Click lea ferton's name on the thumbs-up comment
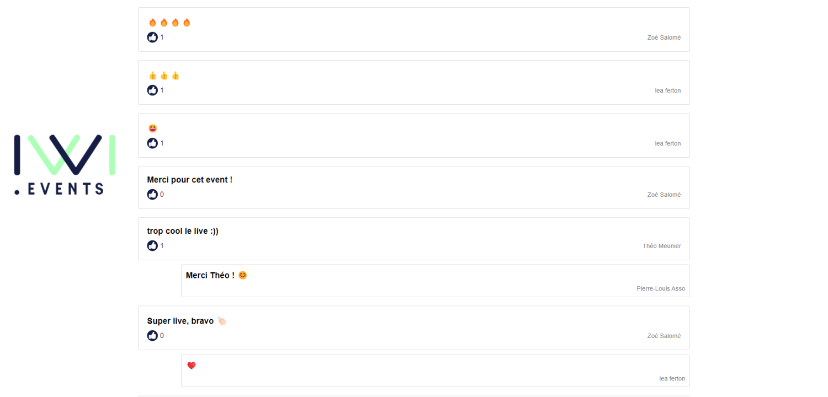The height and width of the screenshot is (397, 828). tap(668, 90)
